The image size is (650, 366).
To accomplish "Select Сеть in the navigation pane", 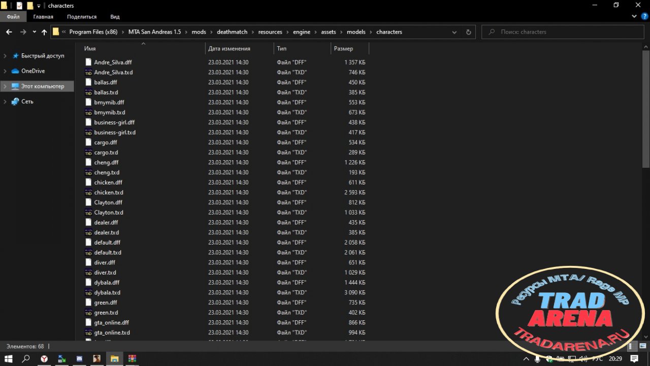I will point(27,102).
